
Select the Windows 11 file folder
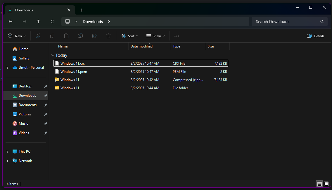[141, 88]
